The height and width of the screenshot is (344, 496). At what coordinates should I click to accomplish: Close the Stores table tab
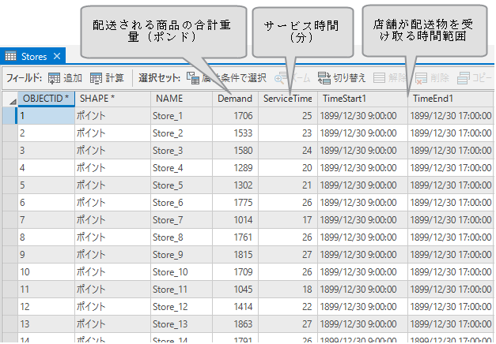point(57,56)
